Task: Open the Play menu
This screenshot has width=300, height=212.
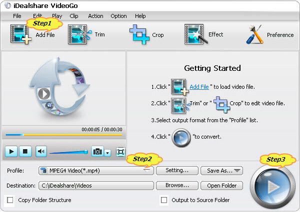Action: (57, 16)
